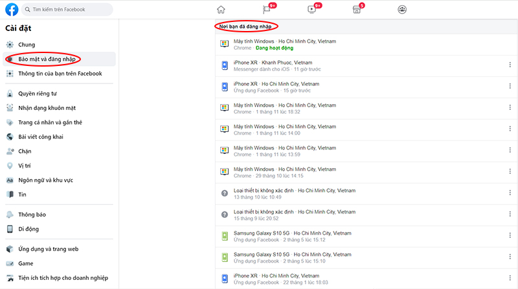The image size is (518, 289).
Task: Click the Tiện ích tích hợp cho doanh nghiệp icon
Action: coord(10,278)
